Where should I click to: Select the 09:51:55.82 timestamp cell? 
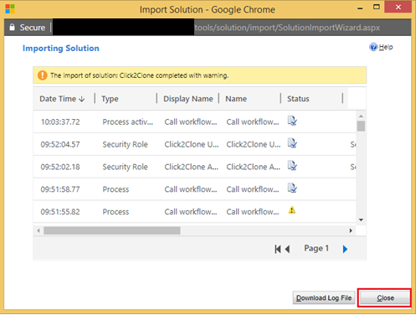click(60, 212)
